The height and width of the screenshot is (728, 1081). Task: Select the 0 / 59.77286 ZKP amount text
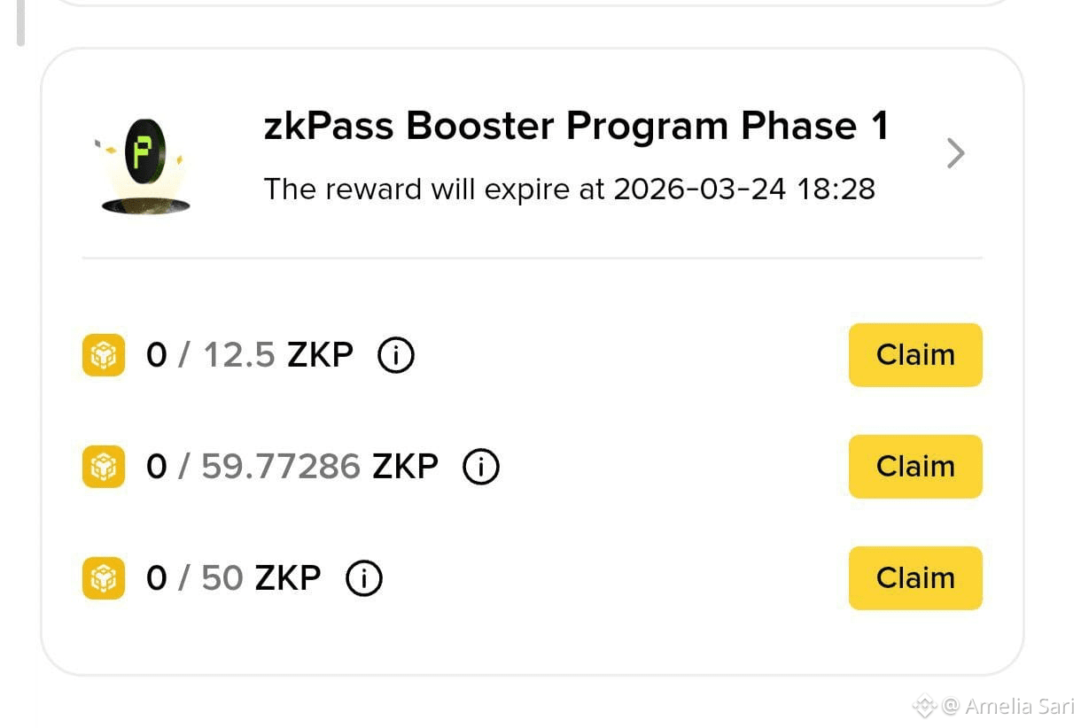coord(292,467)
